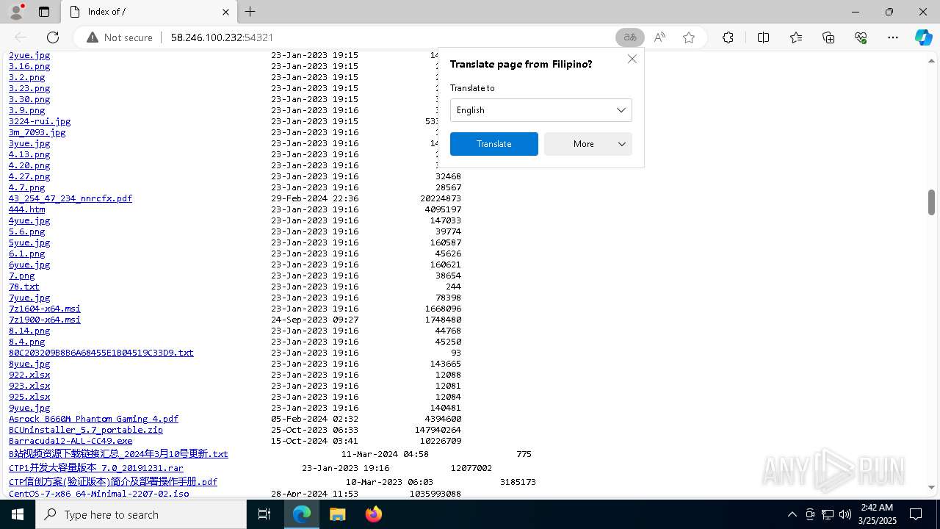Viewport: 940px width, 529px height.
Task: Open Firefox taskbar icon
Action: [373, 514]
